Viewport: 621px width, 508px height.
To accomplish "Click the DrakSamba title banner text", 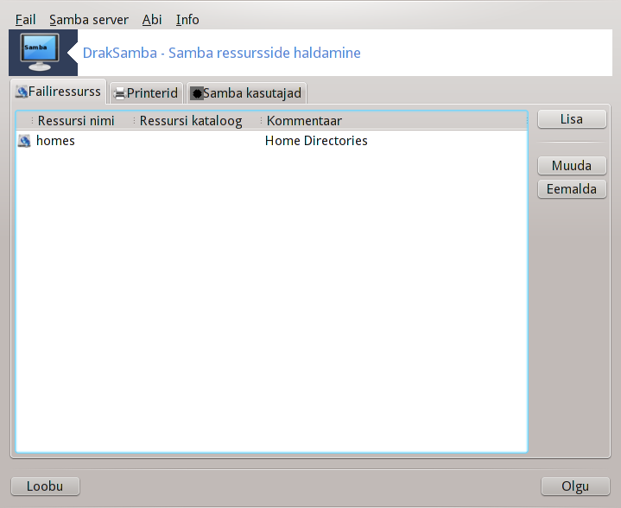I will tap(221, 53).
